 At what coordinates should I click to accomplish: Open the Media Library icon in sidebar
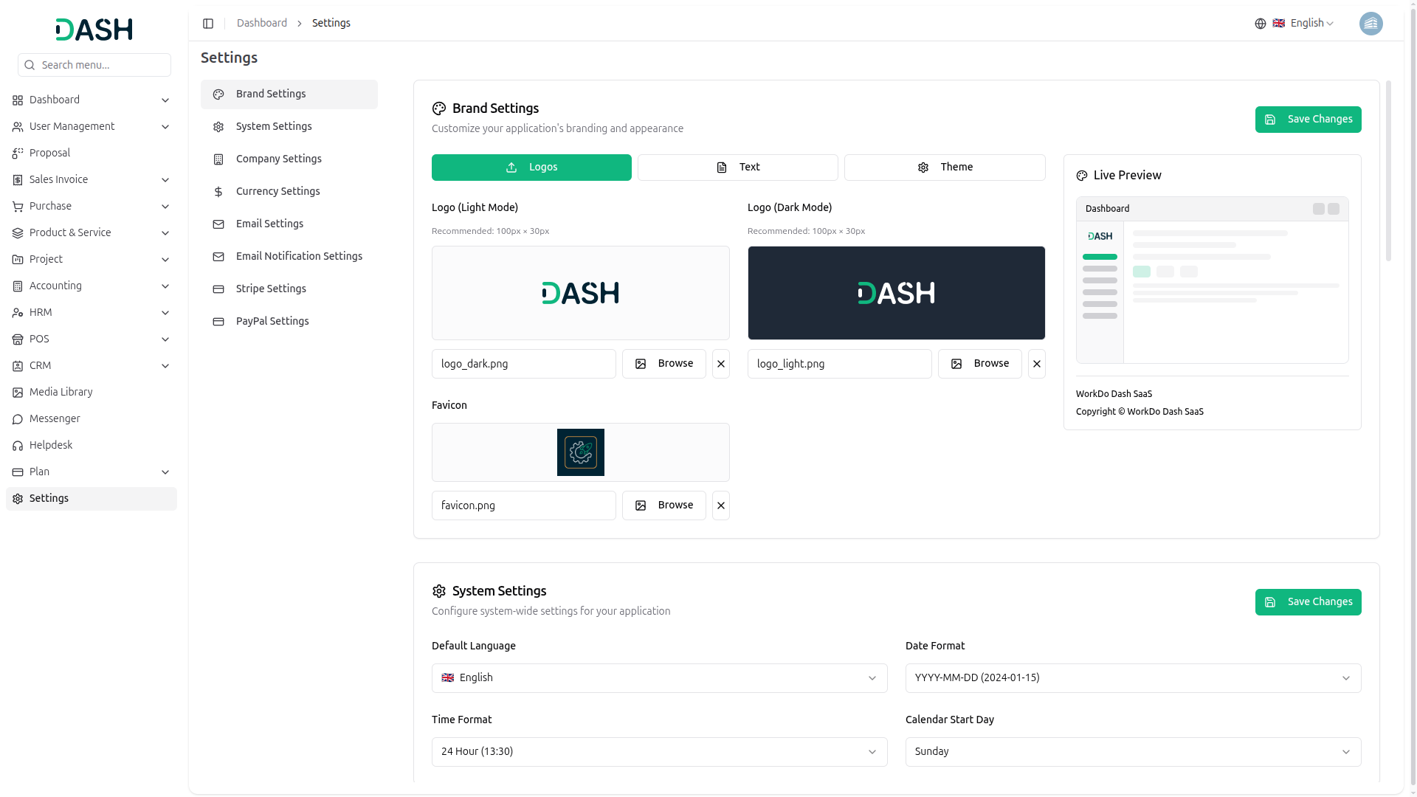click(17, 392)
